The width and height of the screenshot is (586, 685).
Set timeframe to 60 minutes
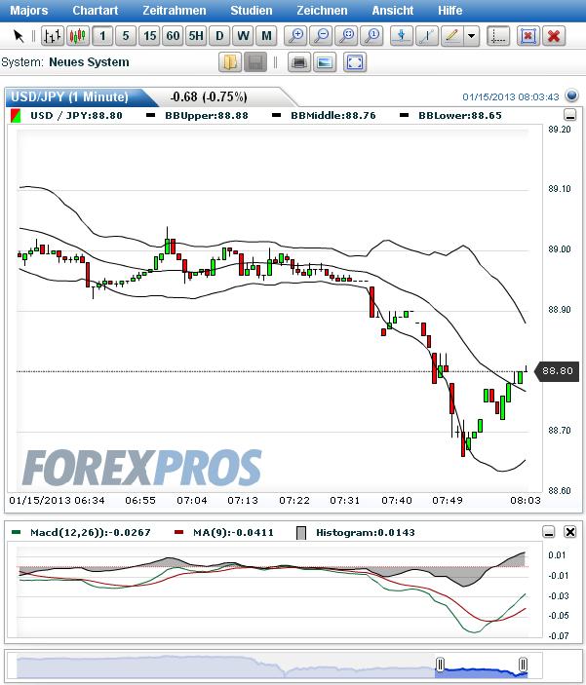click(x=173, y=36)
